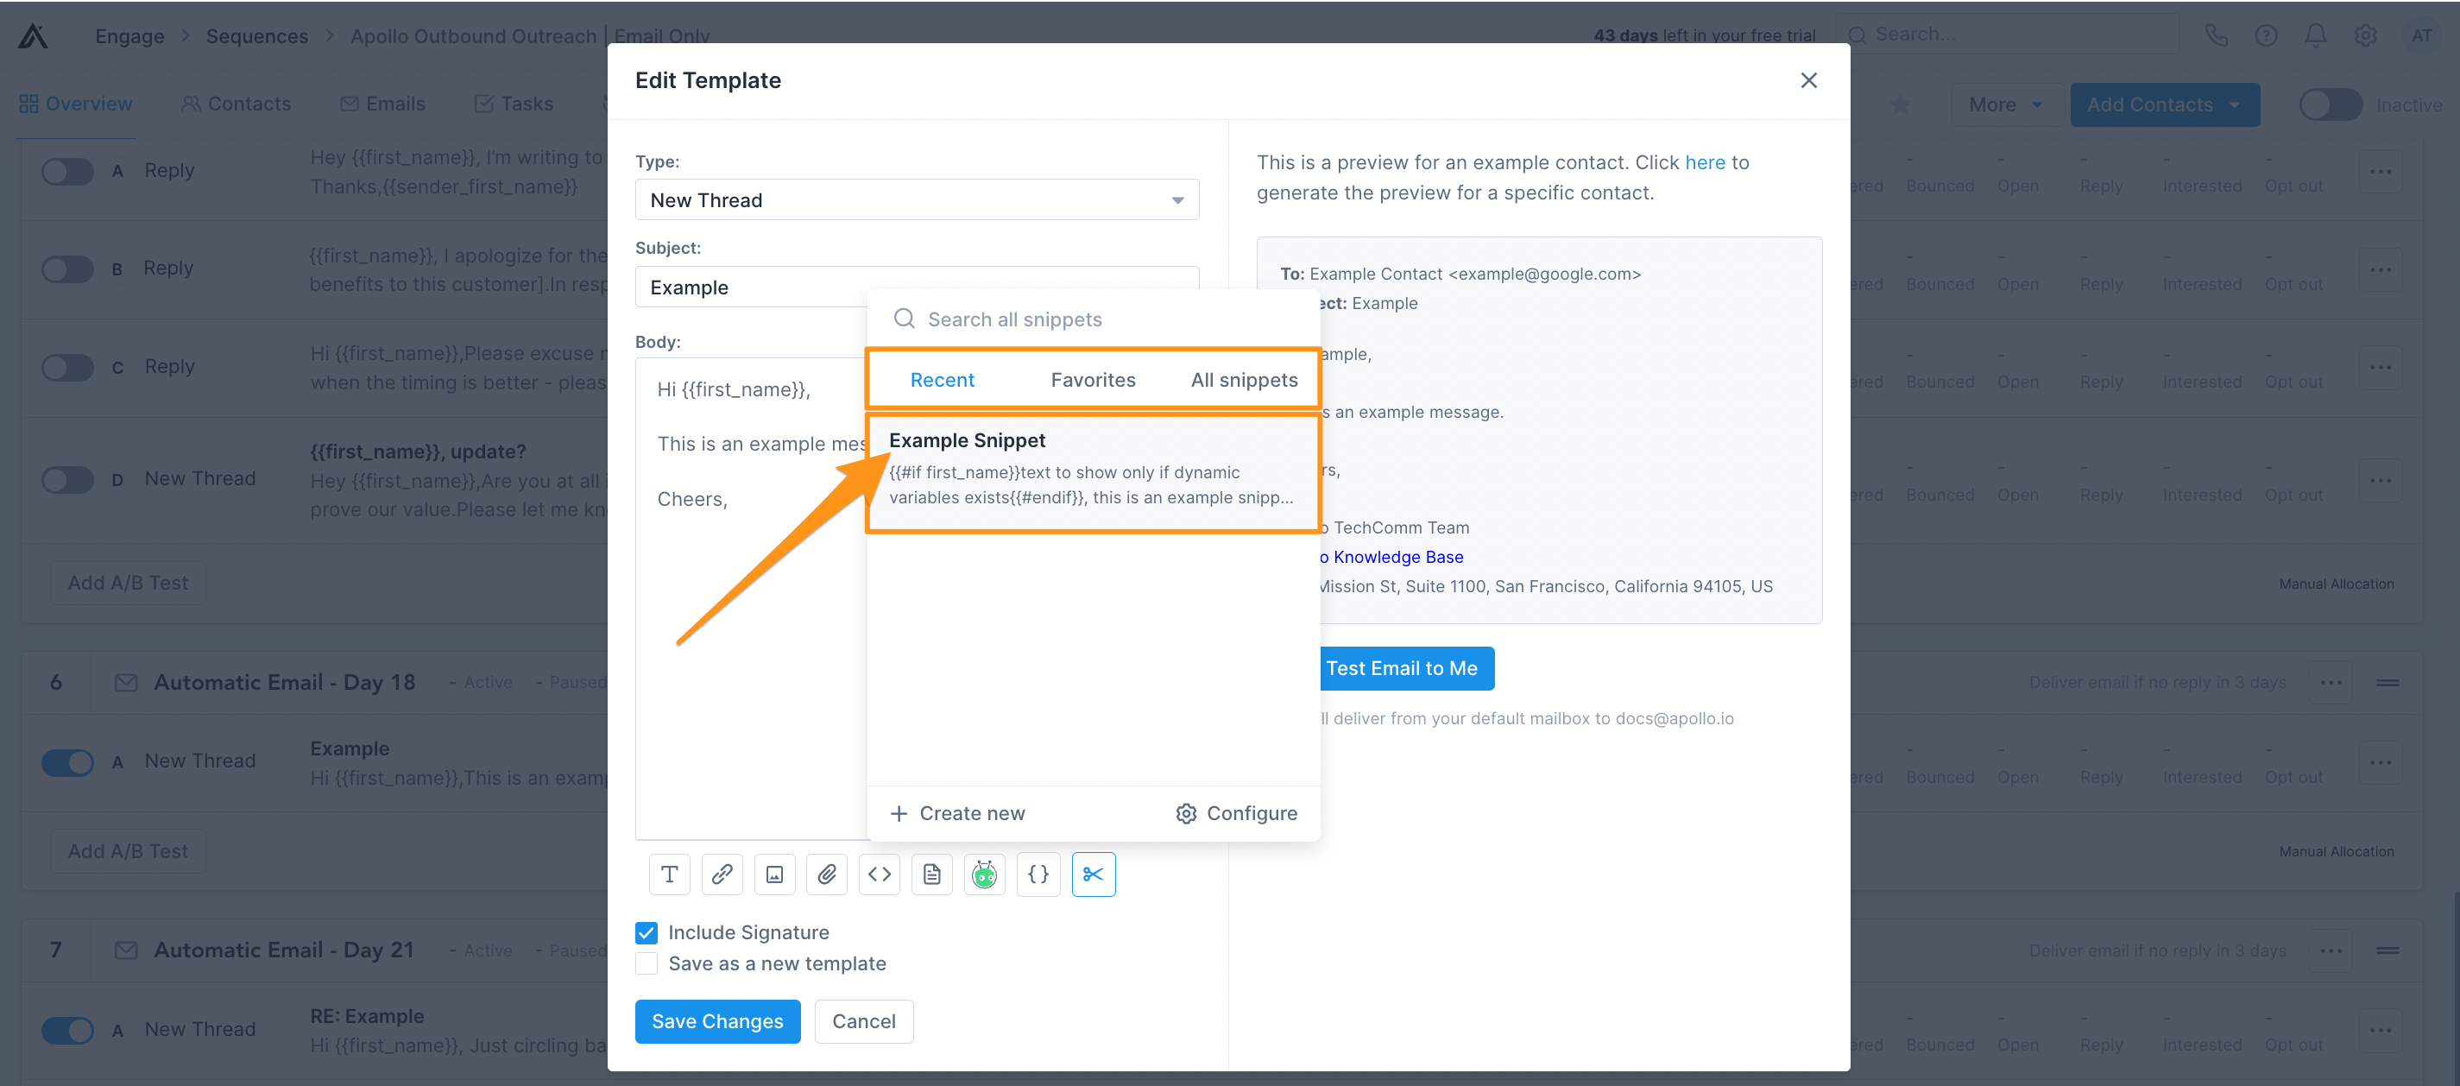
Task: Open the Emails tab
Action: [x=383, y=103]
